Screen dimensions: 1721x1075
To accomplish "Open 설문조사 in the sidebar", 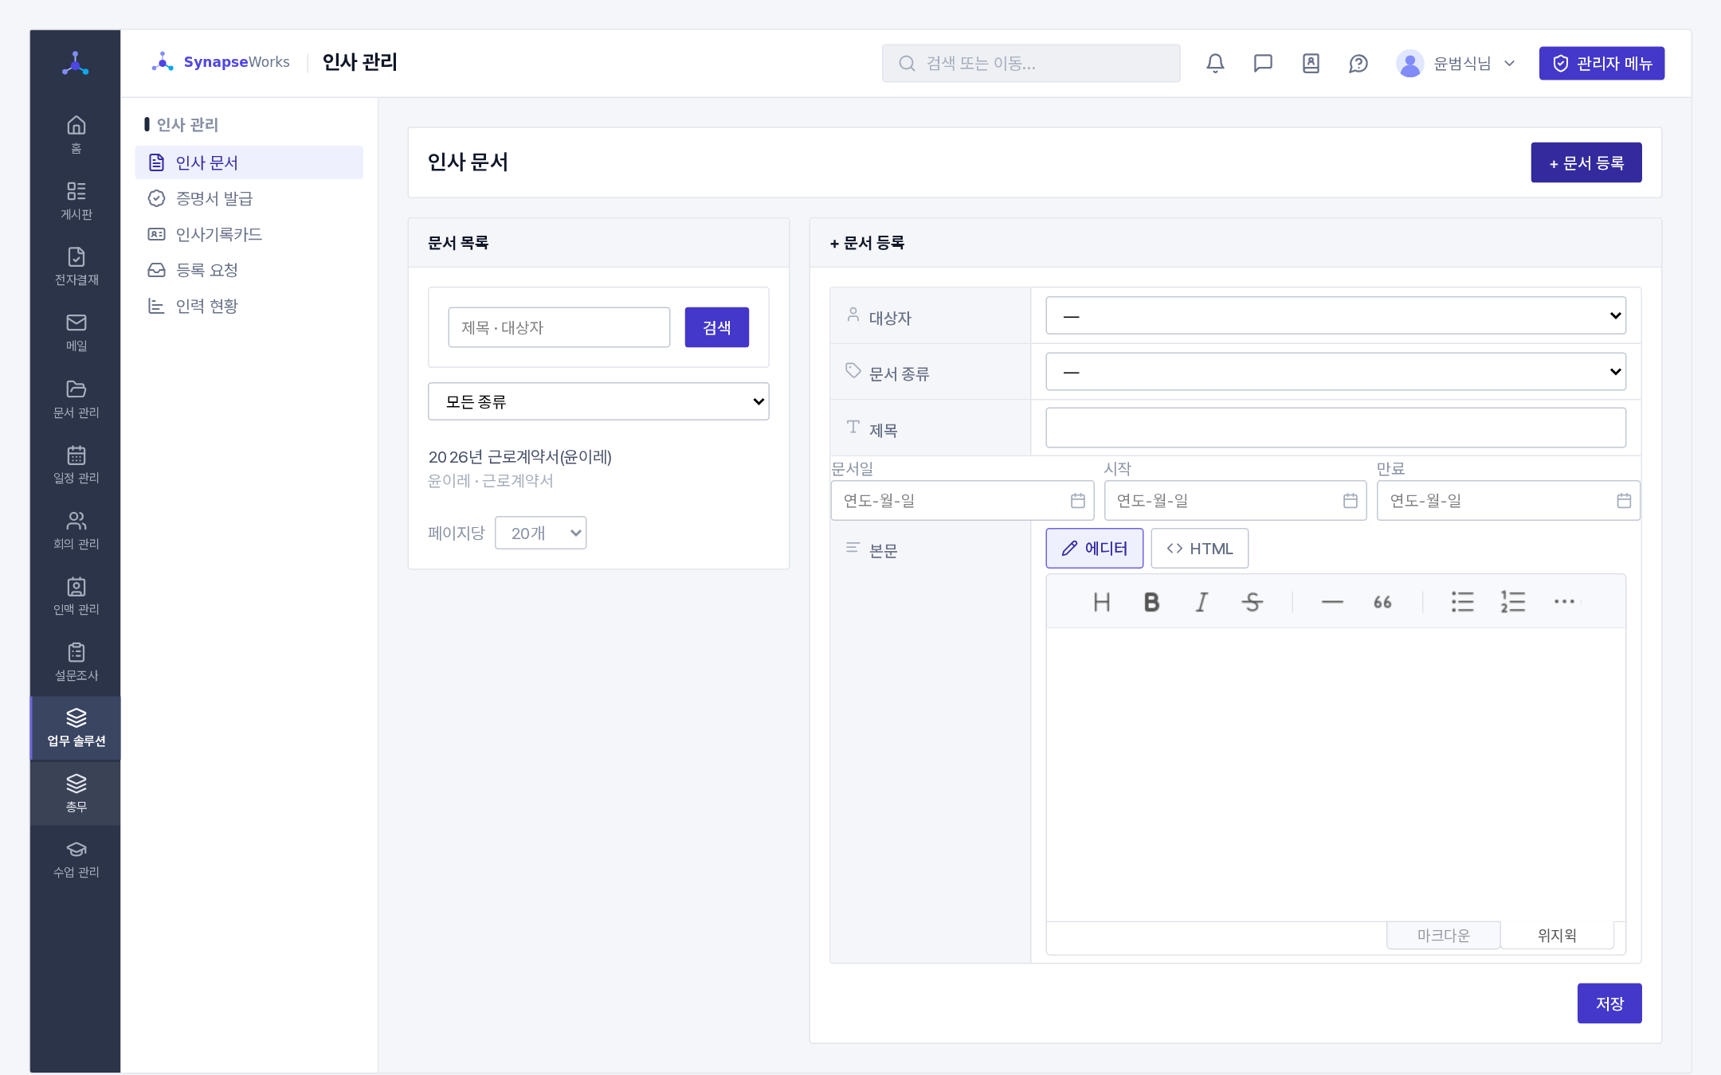I will [x=76, y=662].
